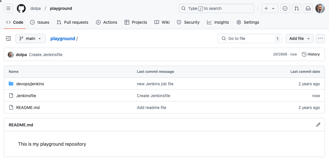Expand the create new plus dropdown
This screenshot has height=159, width=329.
click(x=269, y=8)
